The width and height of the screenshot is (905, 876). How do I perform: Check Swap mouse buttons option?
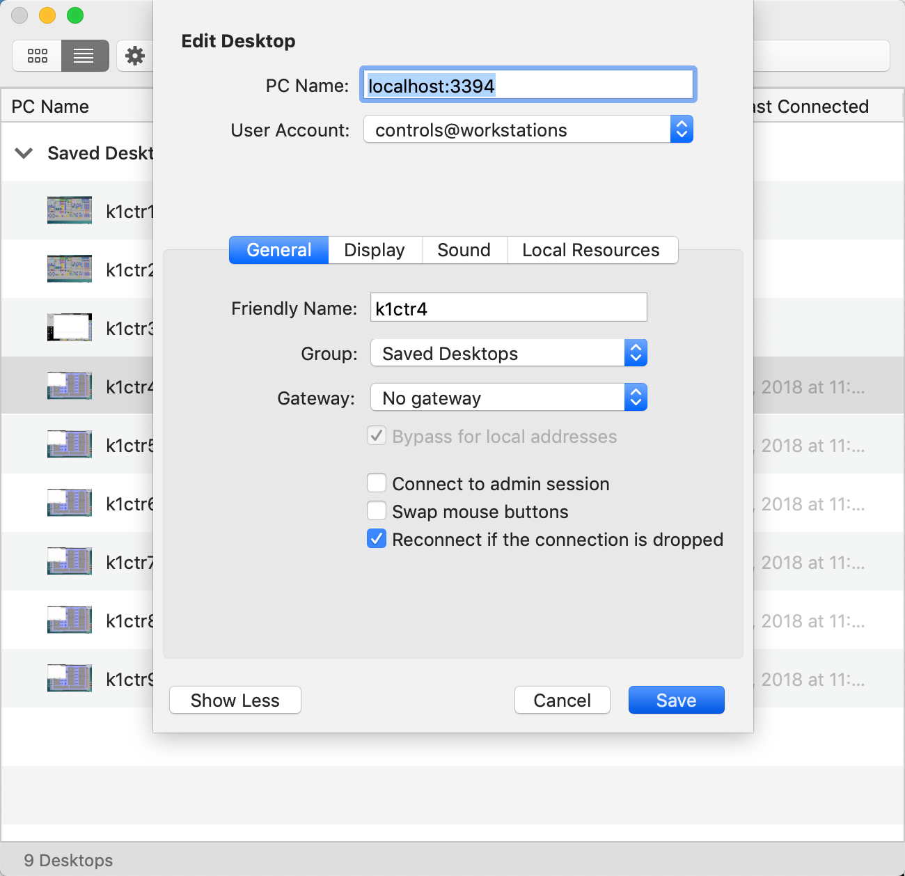377,511
